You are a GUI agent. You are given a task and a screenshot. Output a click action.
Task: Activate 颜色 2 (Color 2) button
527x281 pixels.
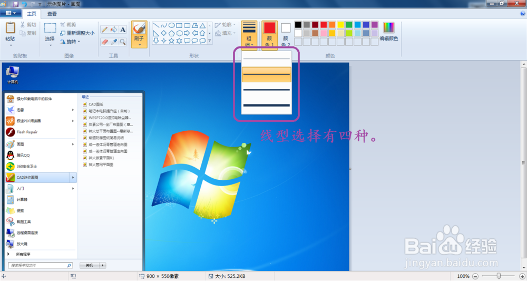click(x=286, y=35)
